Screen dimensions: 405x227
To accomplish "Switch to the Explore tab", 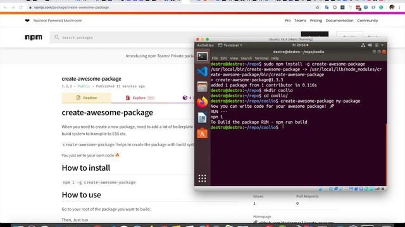I will click(139, 98).
